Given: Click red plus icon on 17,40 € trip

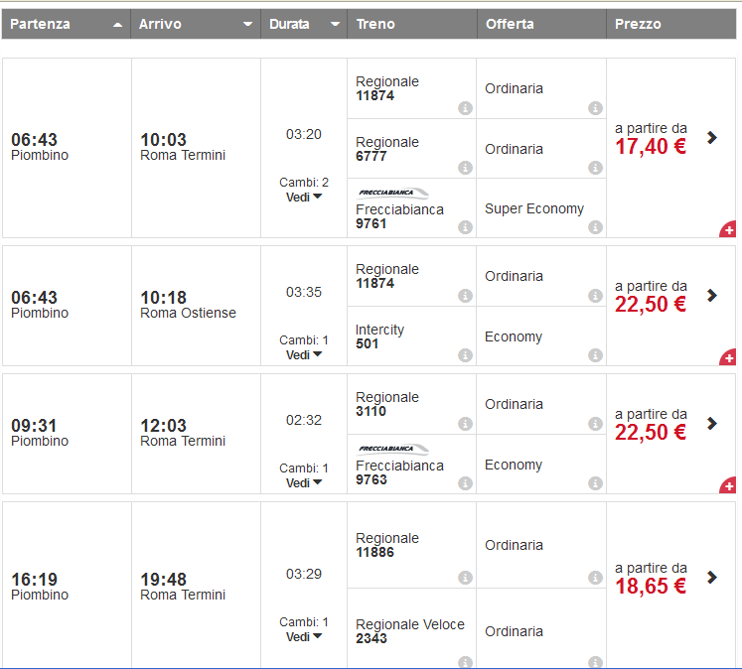Looking at the screenshot, I should click(x=728, y=230).
